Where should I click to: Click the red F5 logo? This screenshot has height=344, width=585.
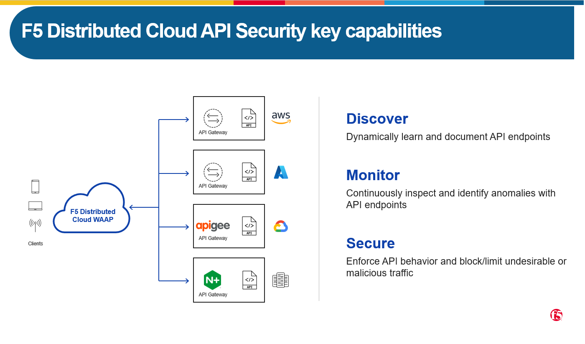(556, 315)
